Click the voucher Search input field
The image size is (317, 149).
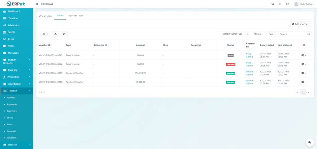pyautogui.click(x=293, y=34)
